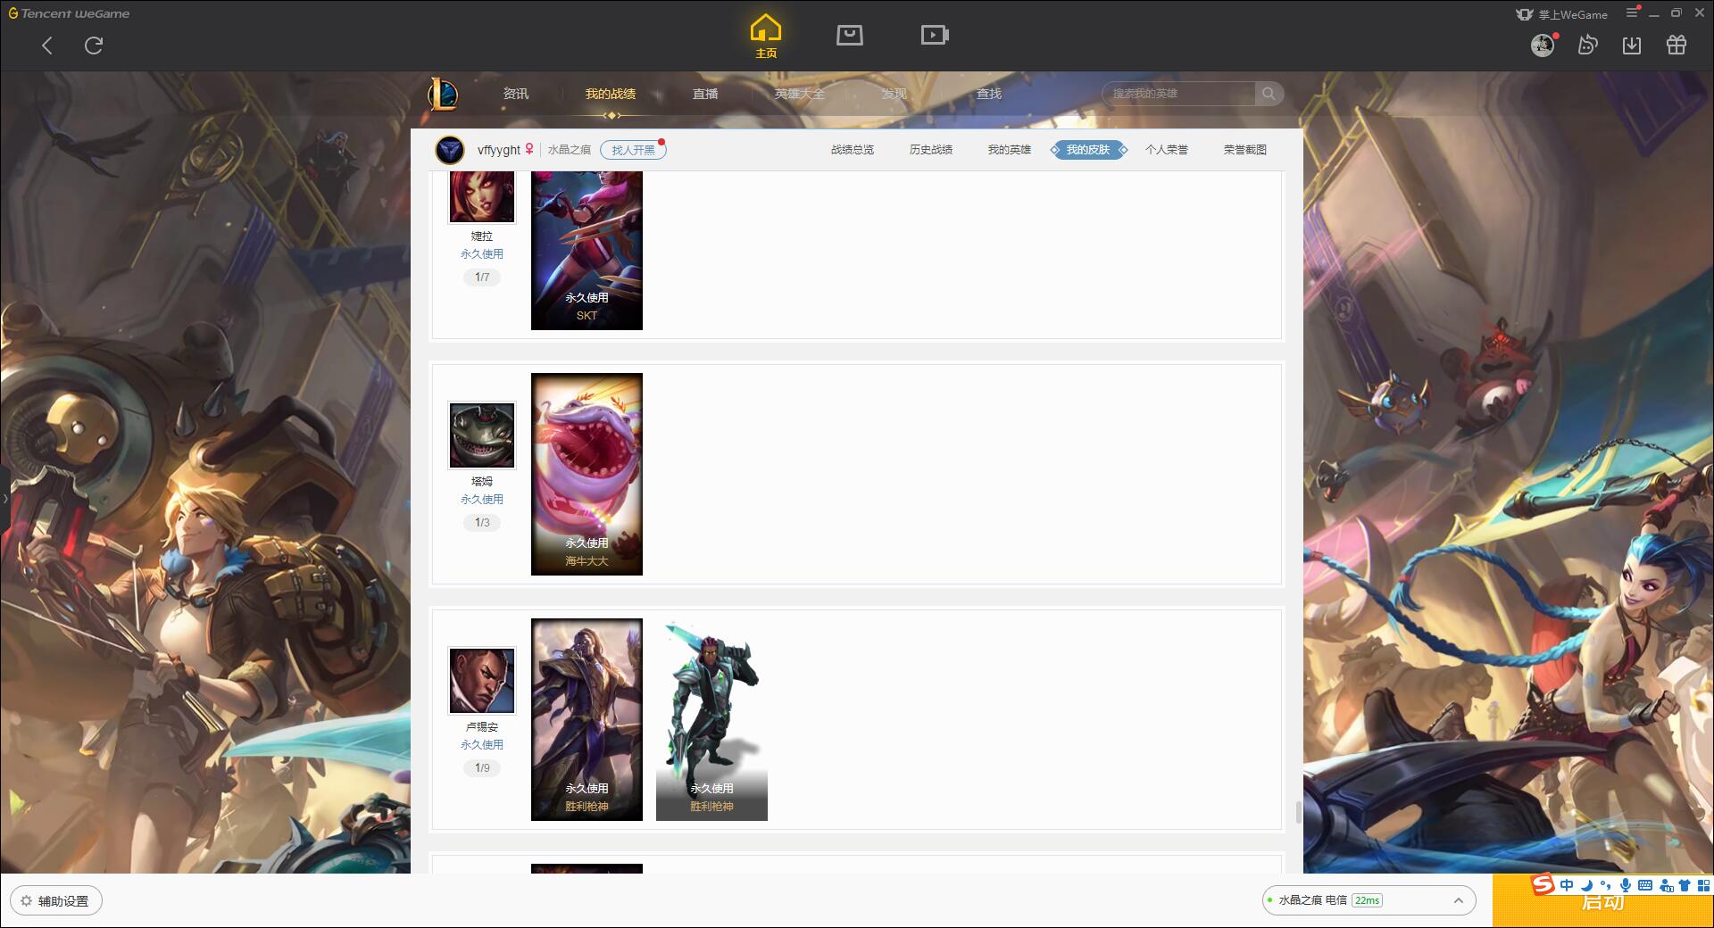Open the 英雄大全 tab
Viewport: 1714px width, 928px height.
[x=800, y=94]
